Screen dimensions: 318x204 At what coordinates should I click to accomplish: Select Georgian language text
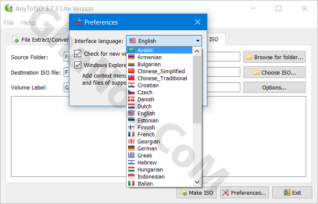tap(148, 142)
